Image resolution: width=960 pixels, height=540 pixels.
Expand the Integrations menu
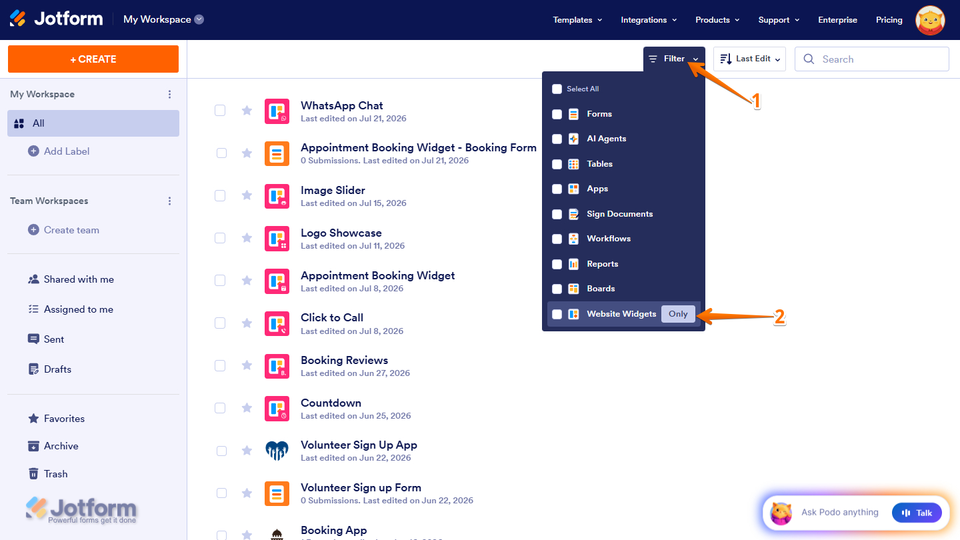click(x=649, y=20)
